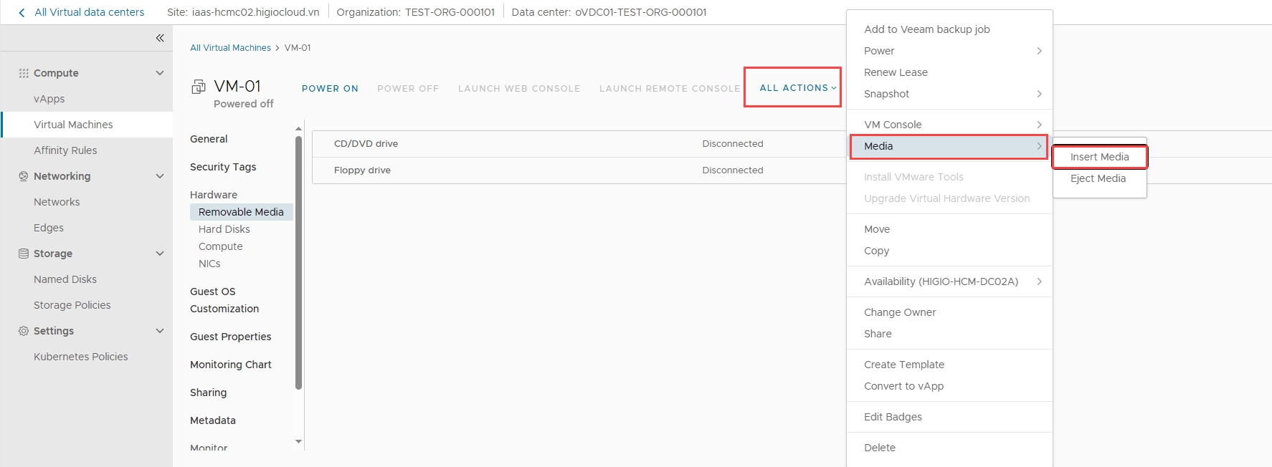1272x467 pixels.
Task: Choose Eject Media option
Action: pos(1098,178)
